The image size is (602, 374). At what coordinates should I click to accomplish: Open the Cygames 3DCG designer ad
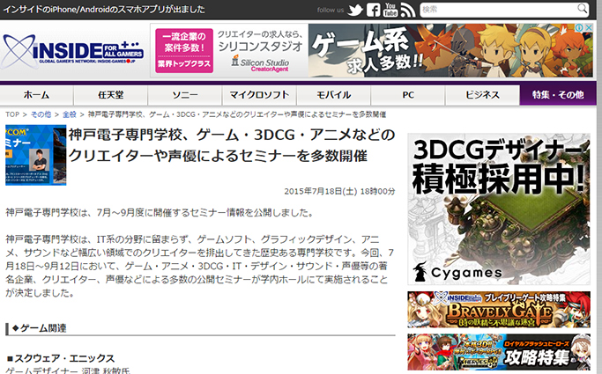click(499, 209)
